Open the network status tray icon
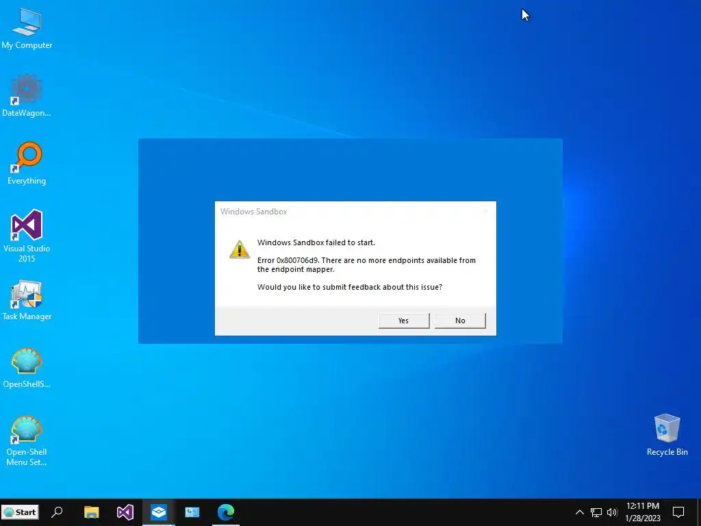 point(596,512)
